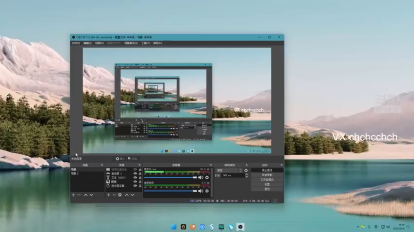Hide the 文本 (GDI+) source eye
This screenshot has width=414, height=232.
click(135, 177)
